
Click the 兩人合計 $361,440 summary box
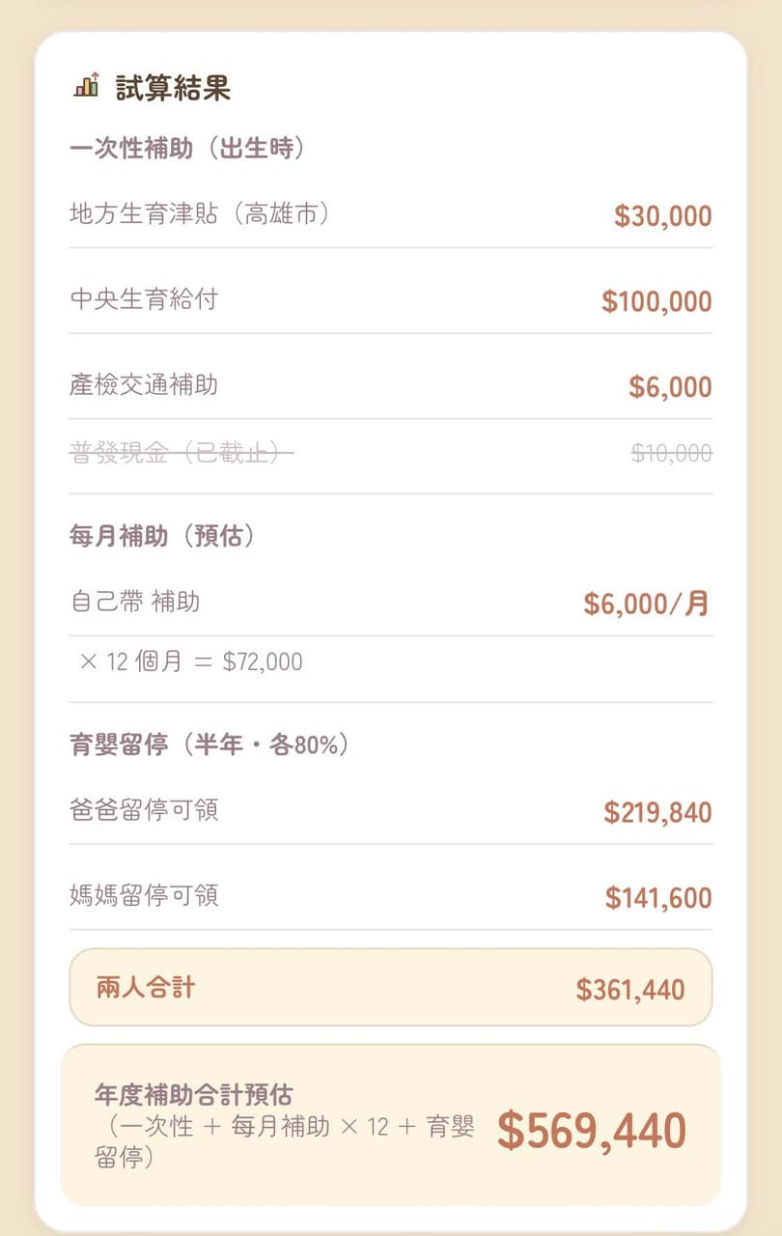pyautogui.click(x=391, y=987)
